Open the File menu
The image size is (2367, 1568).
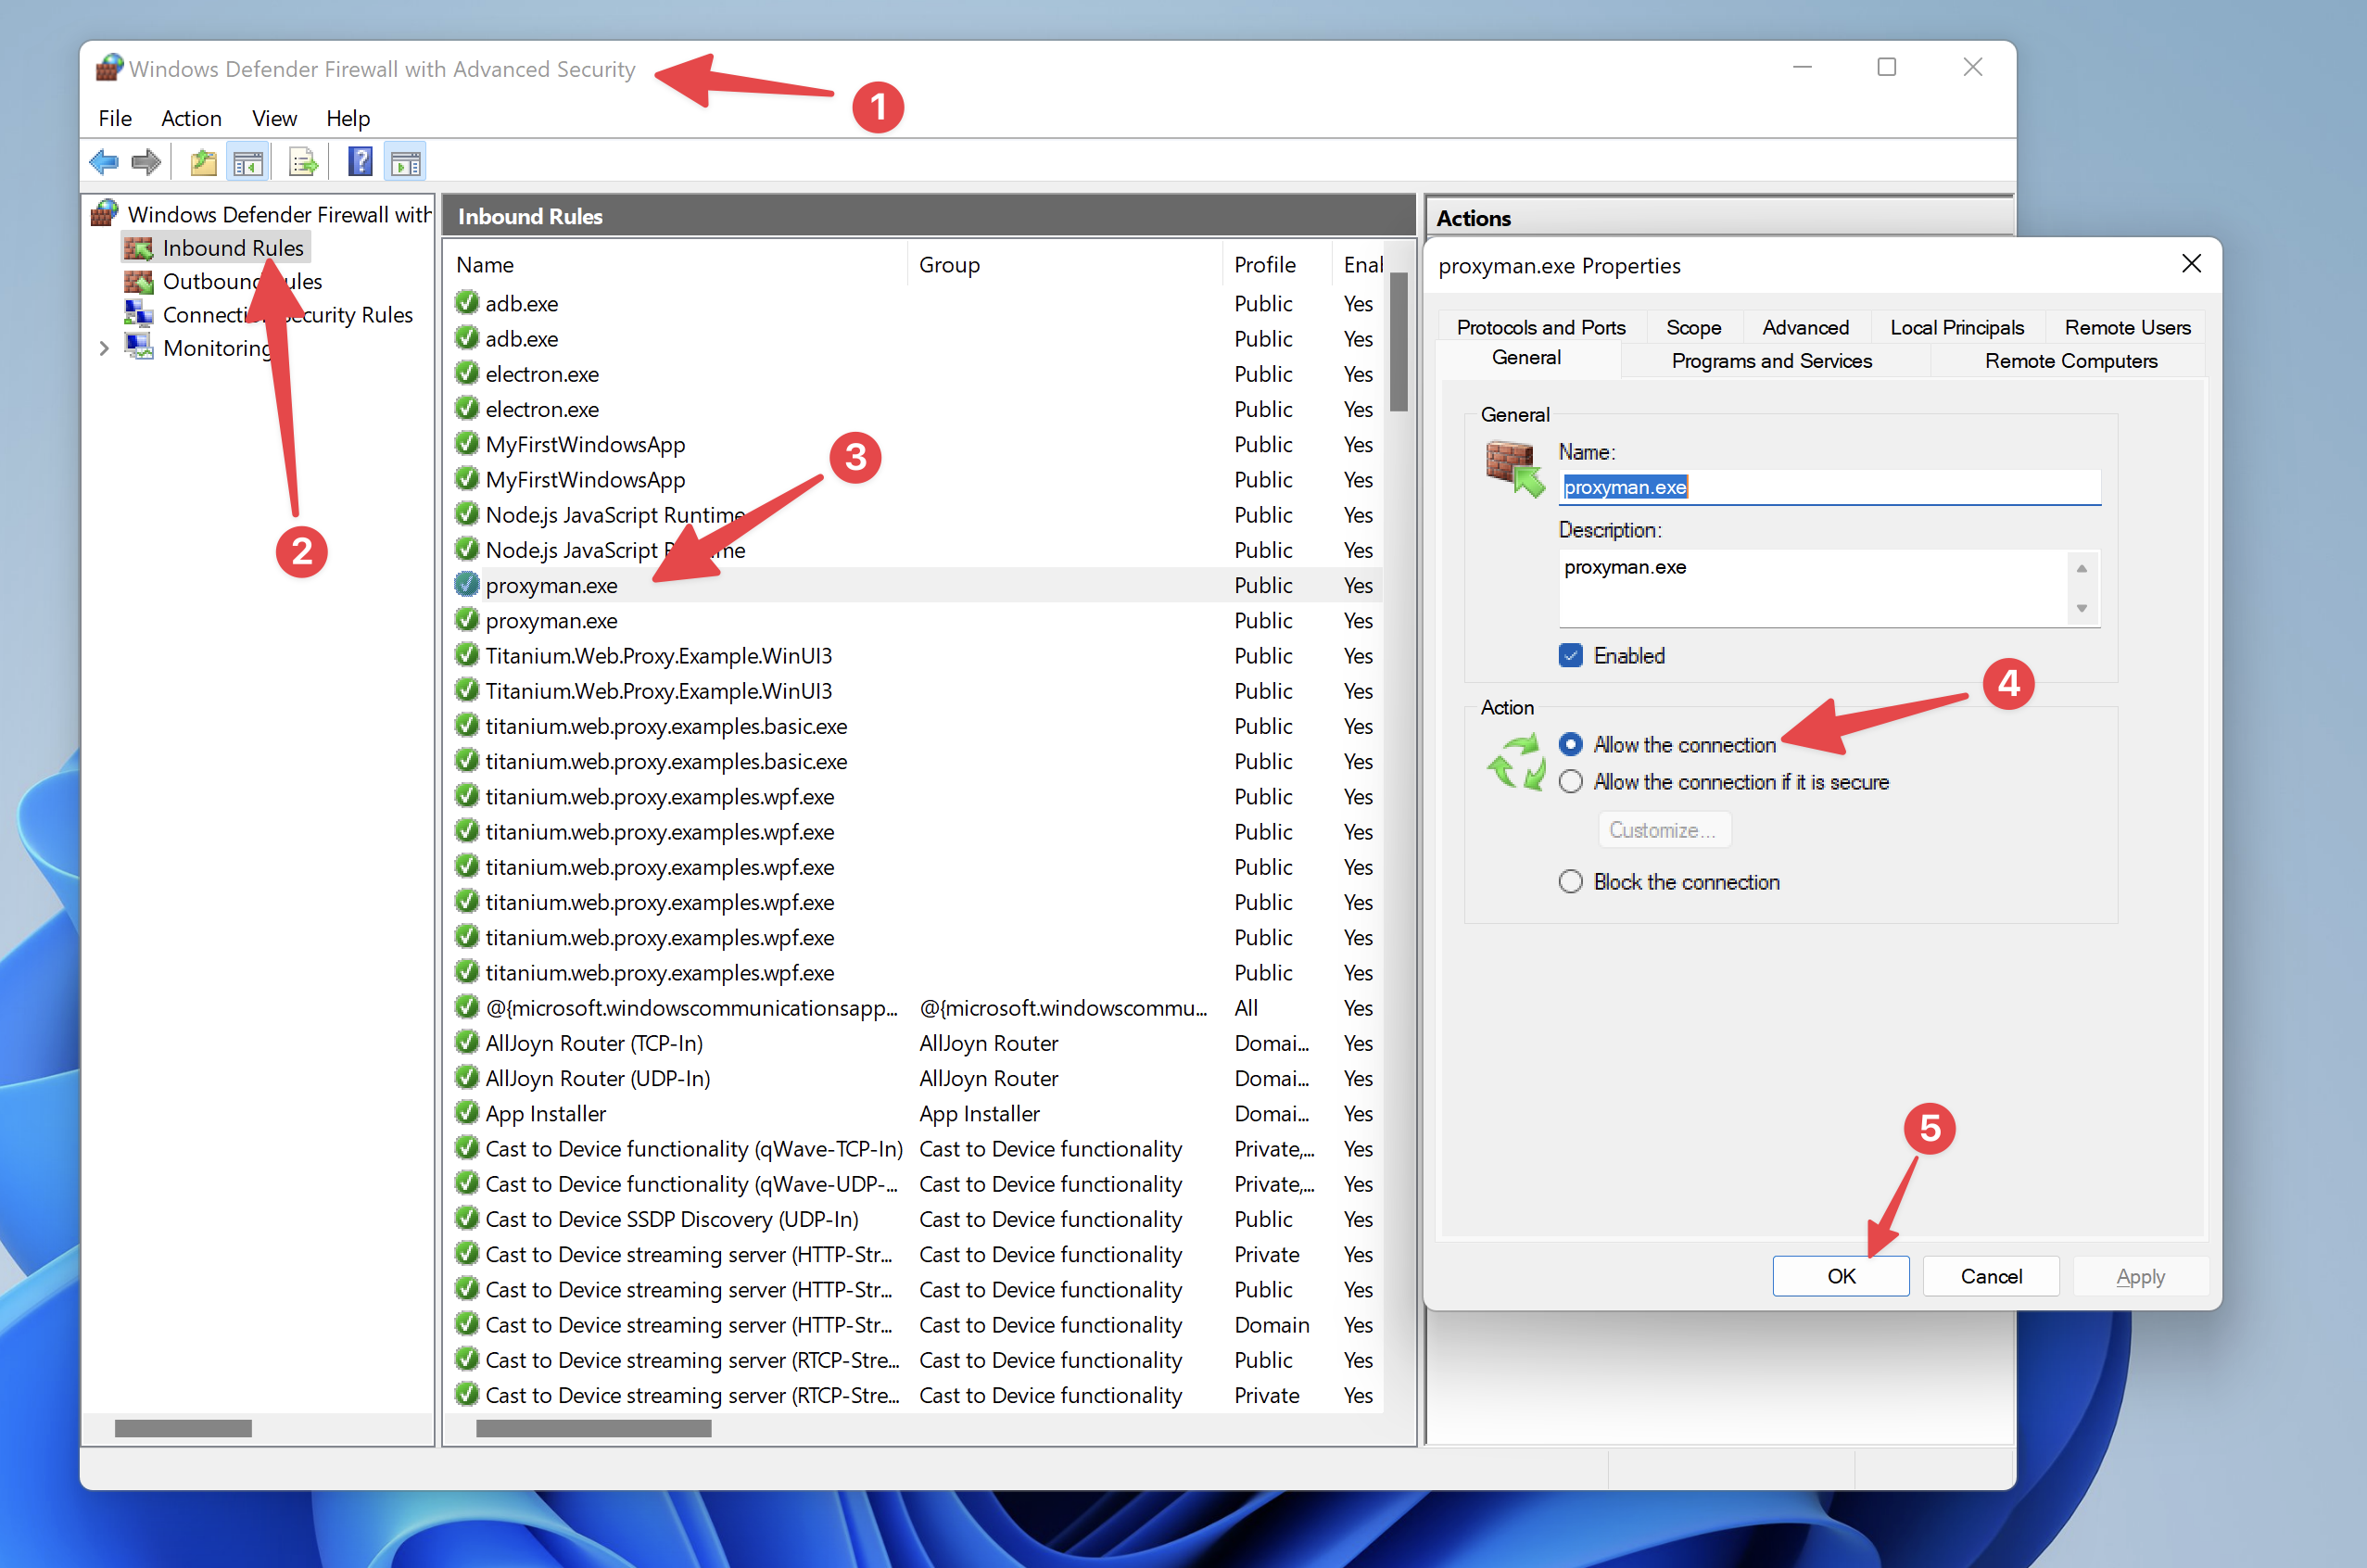point(115,118)
